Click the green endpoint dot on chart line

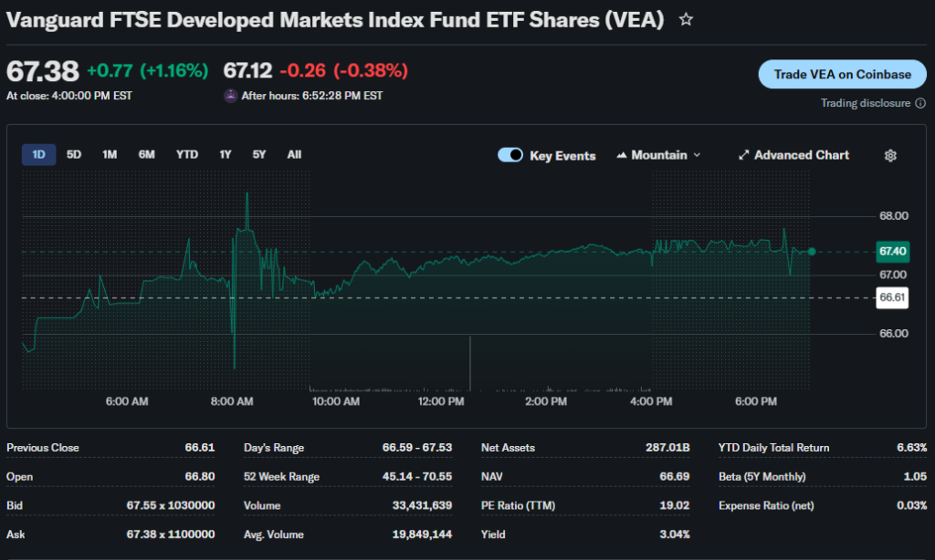click(x=812, y=251)
